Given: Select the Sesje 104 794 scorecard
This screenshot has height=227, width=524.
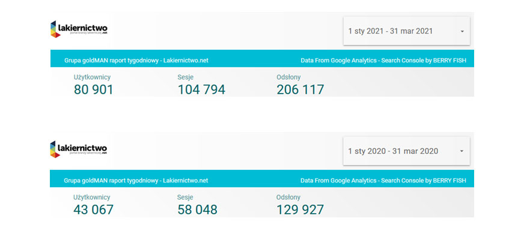Looking at the screenshot, I should coord(201,85).
